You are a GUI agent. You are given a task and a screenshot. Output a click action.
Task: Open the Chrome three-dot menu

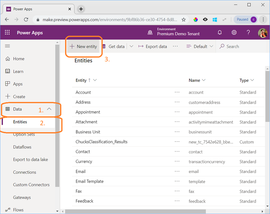263,19
